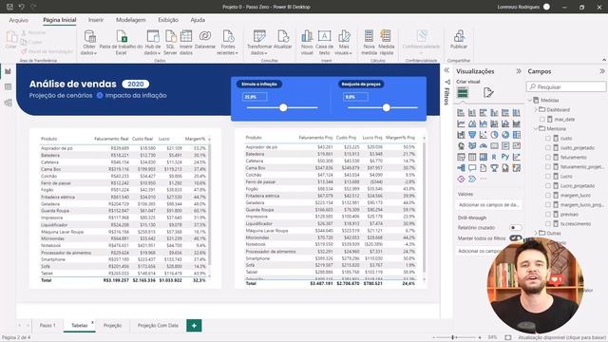Check the max_date field checkbox
Viewport: 608px width, 342px height.
tap(542, 120)
